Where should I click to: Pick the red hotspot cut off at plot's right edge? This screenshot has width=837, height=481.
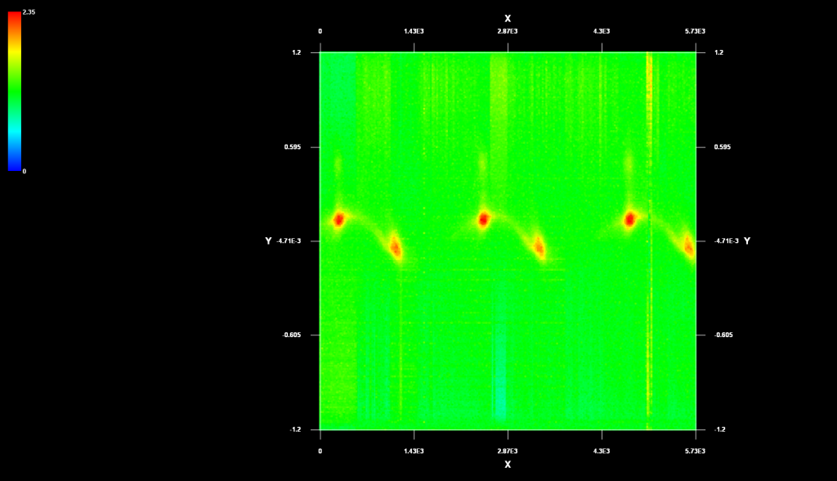(689, 247)
